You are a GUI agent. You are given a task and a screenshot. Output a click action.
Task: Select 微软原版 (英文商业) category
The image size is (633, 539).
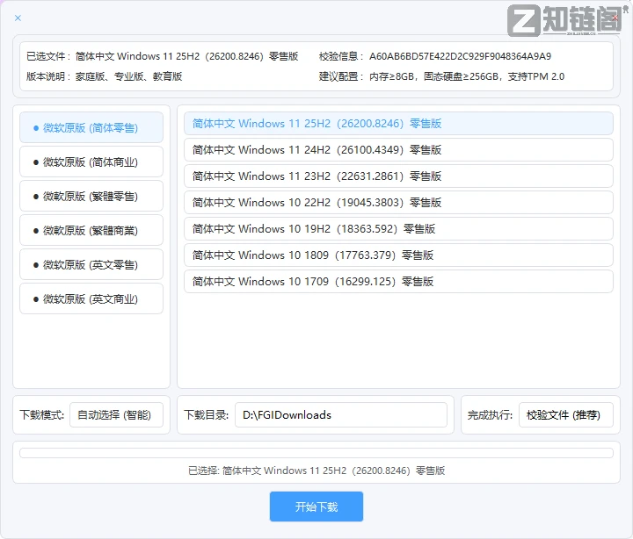pyautogui.click(x=91, y=298)
